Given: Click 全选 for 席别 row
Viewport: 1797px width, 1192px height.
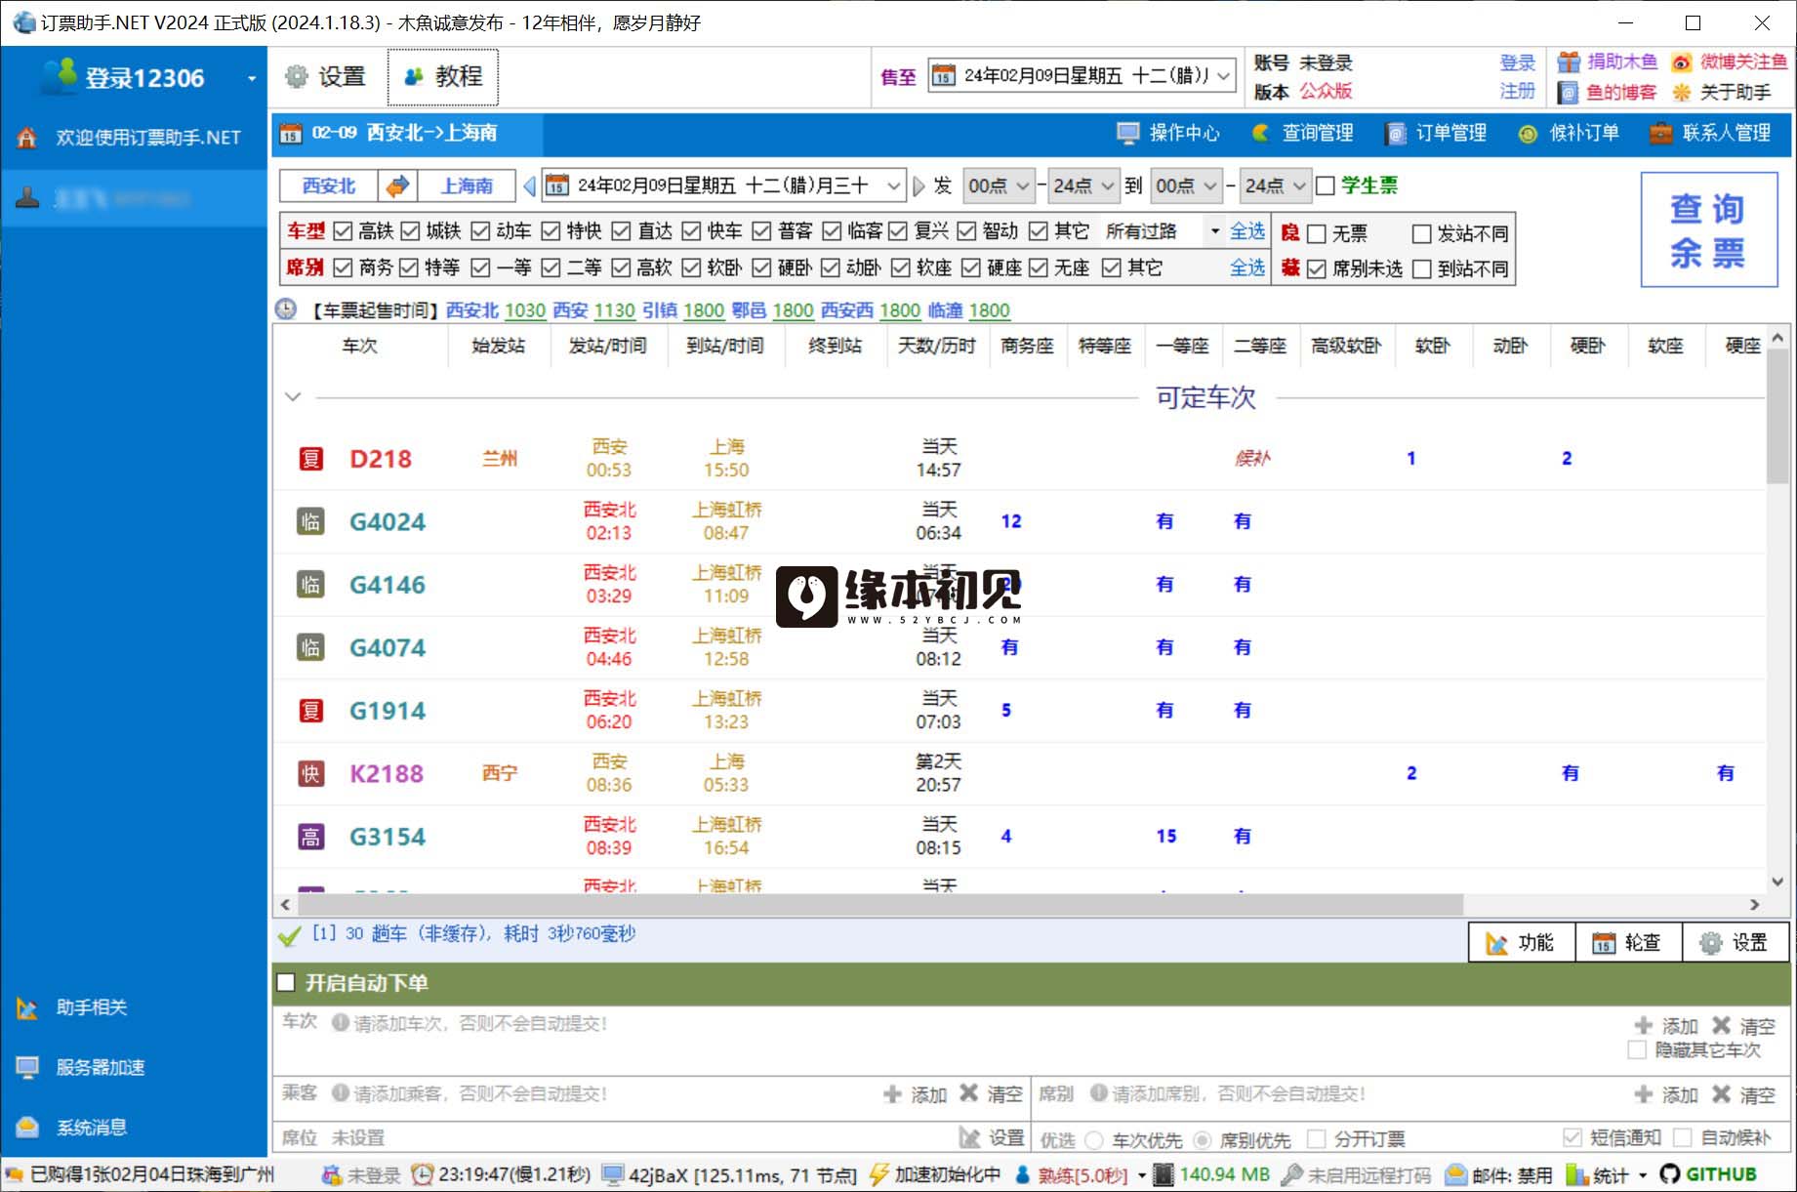Looking at the screenshot, I should 1246,267.
